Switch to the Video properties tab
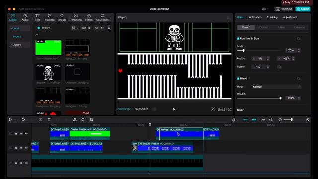The height and width of the screenshot is (179, 318). (240, 17)
